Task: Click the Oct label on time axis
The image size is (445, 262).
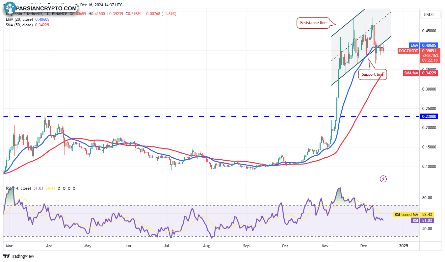Action: point(285,246)
